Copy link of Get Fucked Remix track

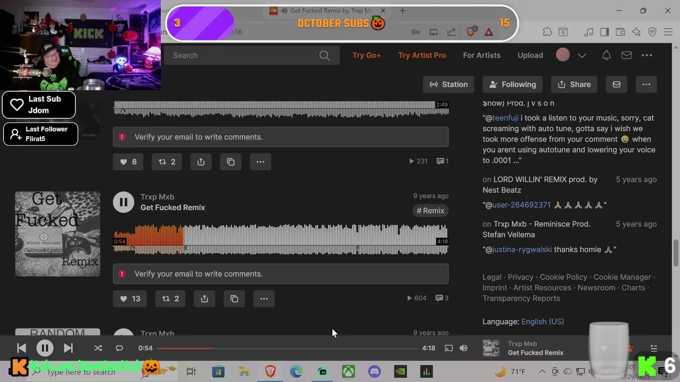234,299
